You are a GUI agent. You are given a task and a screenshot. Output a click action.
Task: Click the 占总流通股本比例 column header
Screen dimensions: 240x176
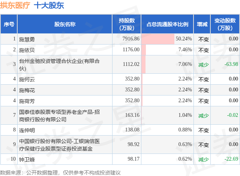167,24
